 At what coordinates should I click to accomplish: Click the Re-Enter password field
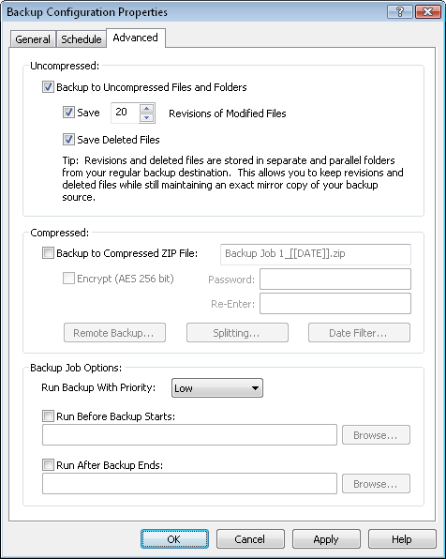(335, 303)
